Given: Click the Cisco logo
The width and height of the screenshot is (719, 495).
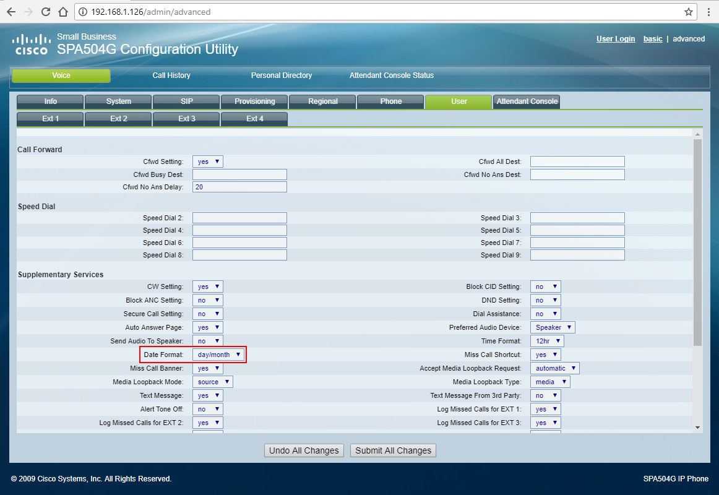Looking at the screenshot, I should (x=31, y=45).
